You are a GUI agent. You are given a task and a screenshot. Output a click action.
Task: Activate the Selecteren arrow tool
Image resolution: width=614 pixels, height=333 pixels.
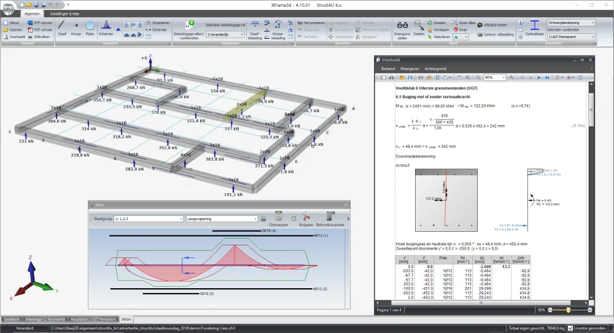pos(439,37)
